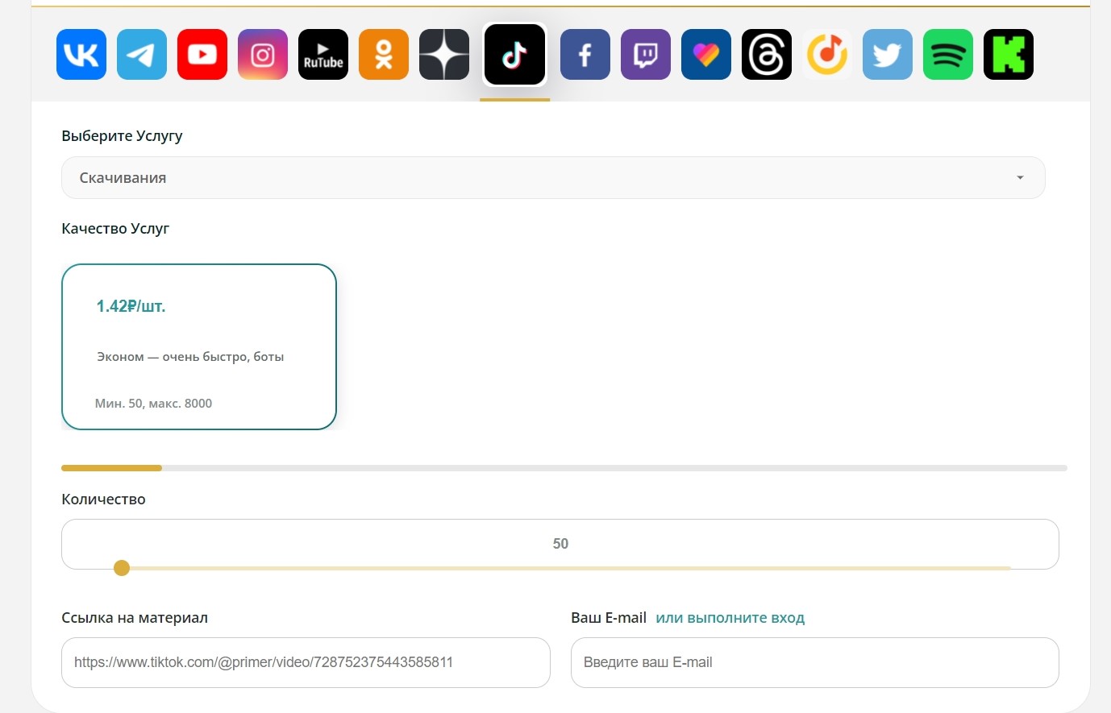Click the quantity slider handle
1111x713 pixels.
(122, 568)
